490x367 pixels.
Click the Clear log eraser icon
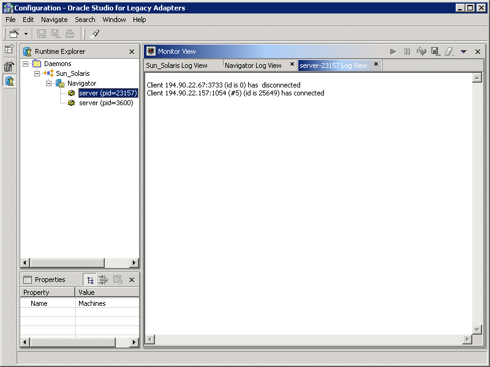pos(450,51)
